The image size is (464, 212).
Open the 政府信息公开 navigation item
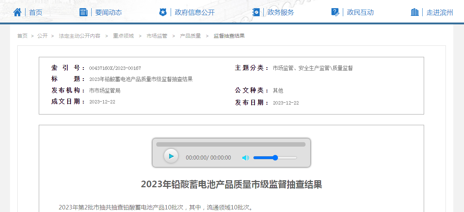coord(195,13)
